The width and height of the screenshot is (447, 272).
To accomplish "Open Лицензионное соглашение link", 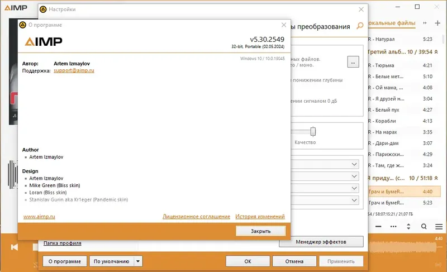I will (197, 217).
